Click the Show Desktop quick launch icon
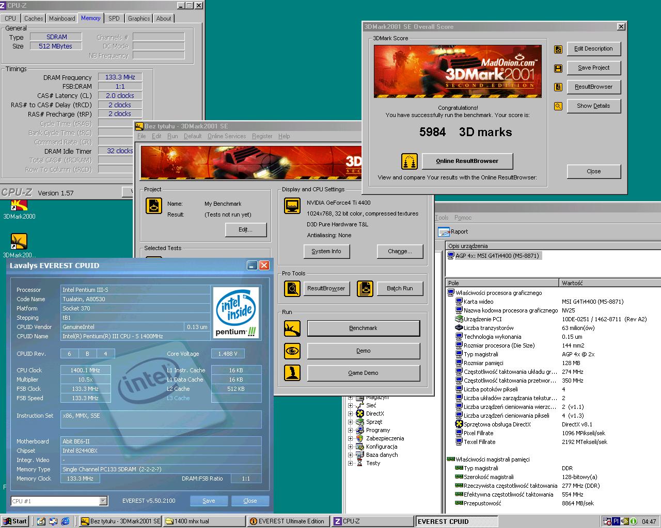 click(41, 521)
